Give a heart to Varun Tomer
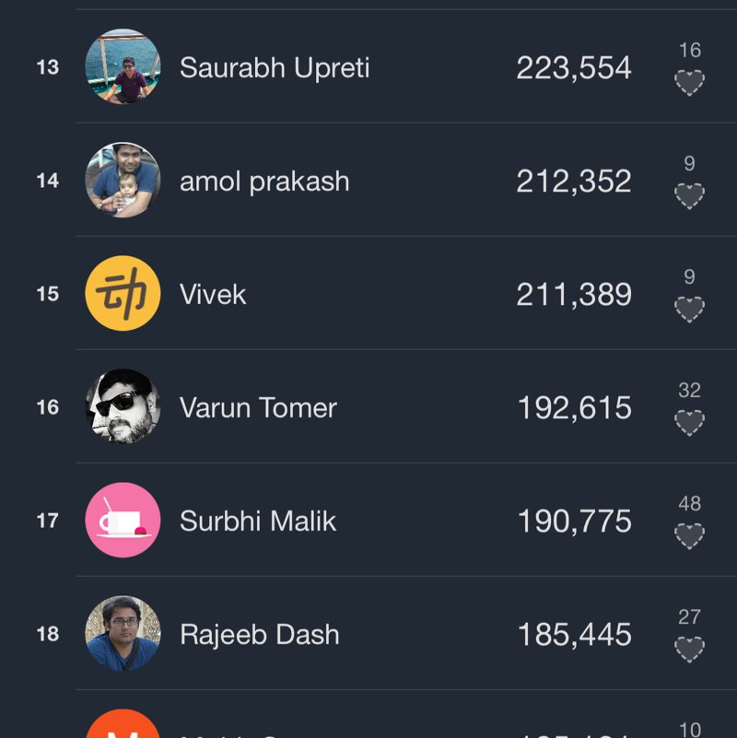737x738 pixels. [689, 423]
